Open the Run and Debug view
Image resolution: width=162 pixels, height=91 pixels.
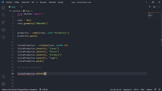tap(3, 30)
